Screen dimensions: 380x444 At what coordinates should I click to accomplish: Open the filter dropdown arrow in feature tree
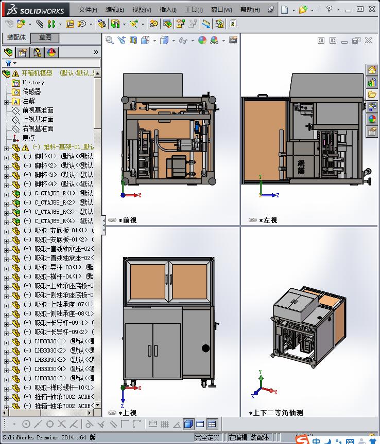15,63
